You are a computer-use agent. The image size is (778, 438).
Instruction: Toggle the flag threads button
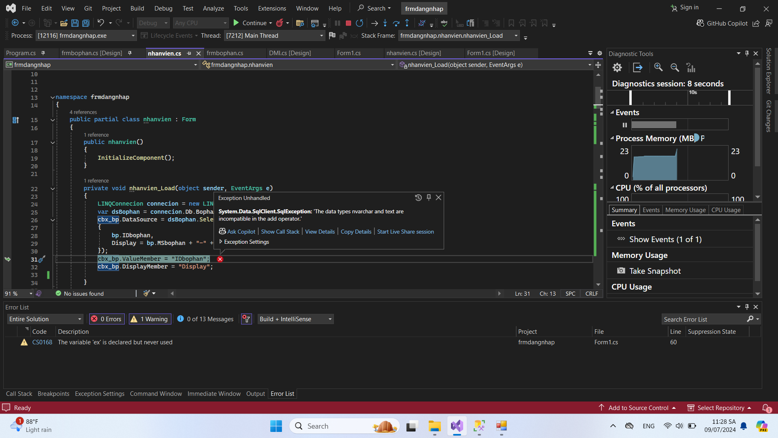(332, 36)
